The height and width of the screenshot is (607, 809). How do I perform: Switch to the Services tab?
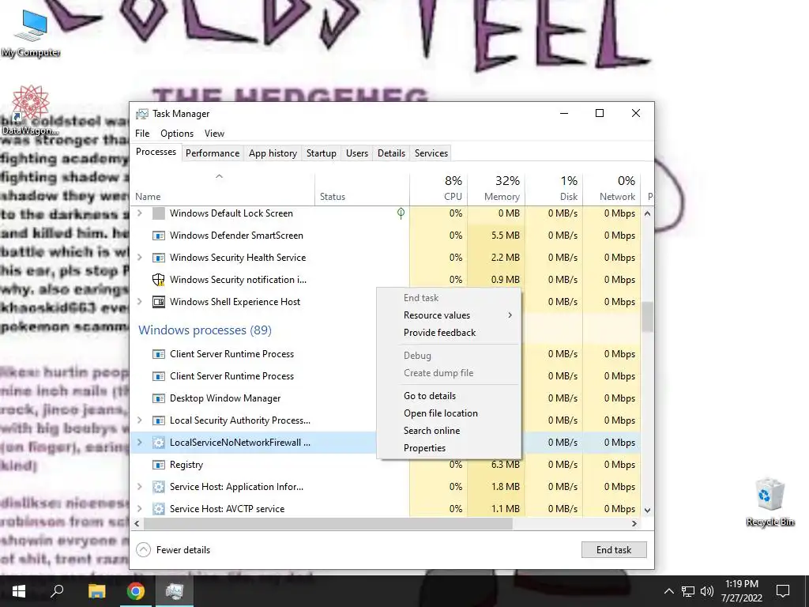click(x=431, y=153)
